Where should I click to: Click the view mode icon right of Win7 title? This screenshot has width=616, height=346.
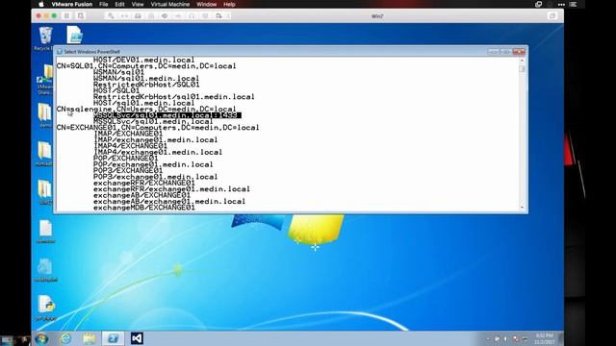tap(552, 16)
